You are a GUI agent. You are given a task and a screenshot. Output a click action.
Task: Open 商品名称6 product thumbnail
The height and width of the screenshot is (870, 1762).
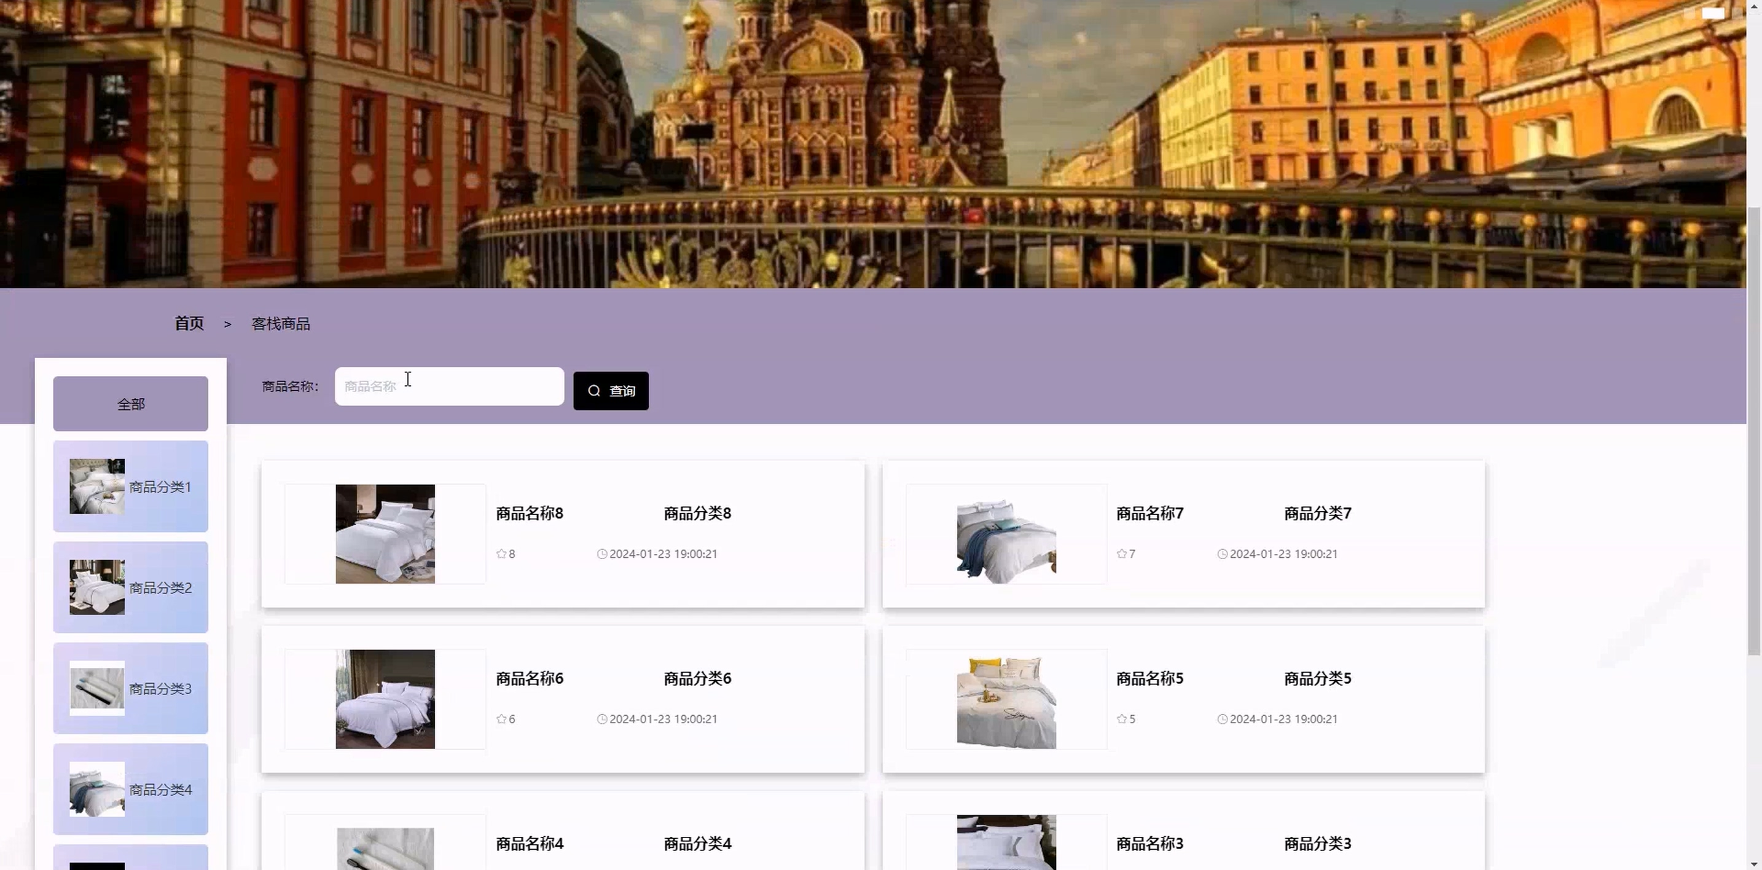pyautogui.click(x=385, y=699)
